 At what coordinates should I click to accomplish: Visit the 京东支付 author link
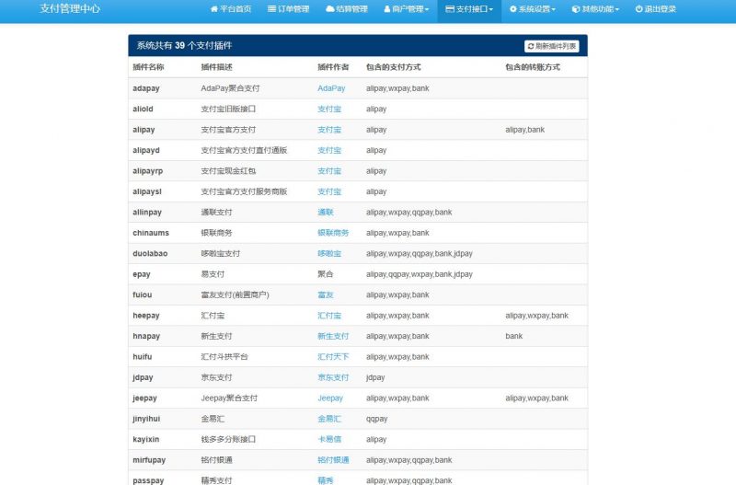pyautogui.click(x=333, y=378)
